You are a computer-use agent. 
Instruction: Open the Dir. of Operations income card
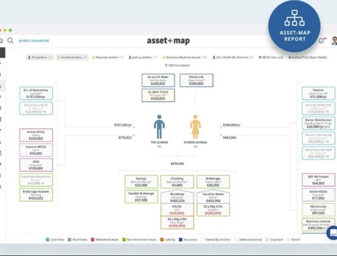[x=36, y=94]
